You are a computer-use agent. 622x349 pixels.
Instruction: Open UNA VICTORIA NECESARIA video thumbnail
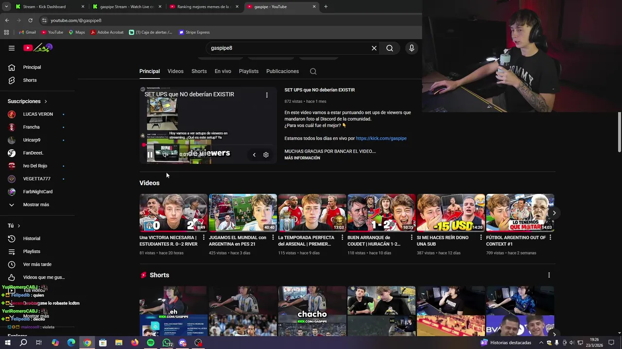pos(173,213)
